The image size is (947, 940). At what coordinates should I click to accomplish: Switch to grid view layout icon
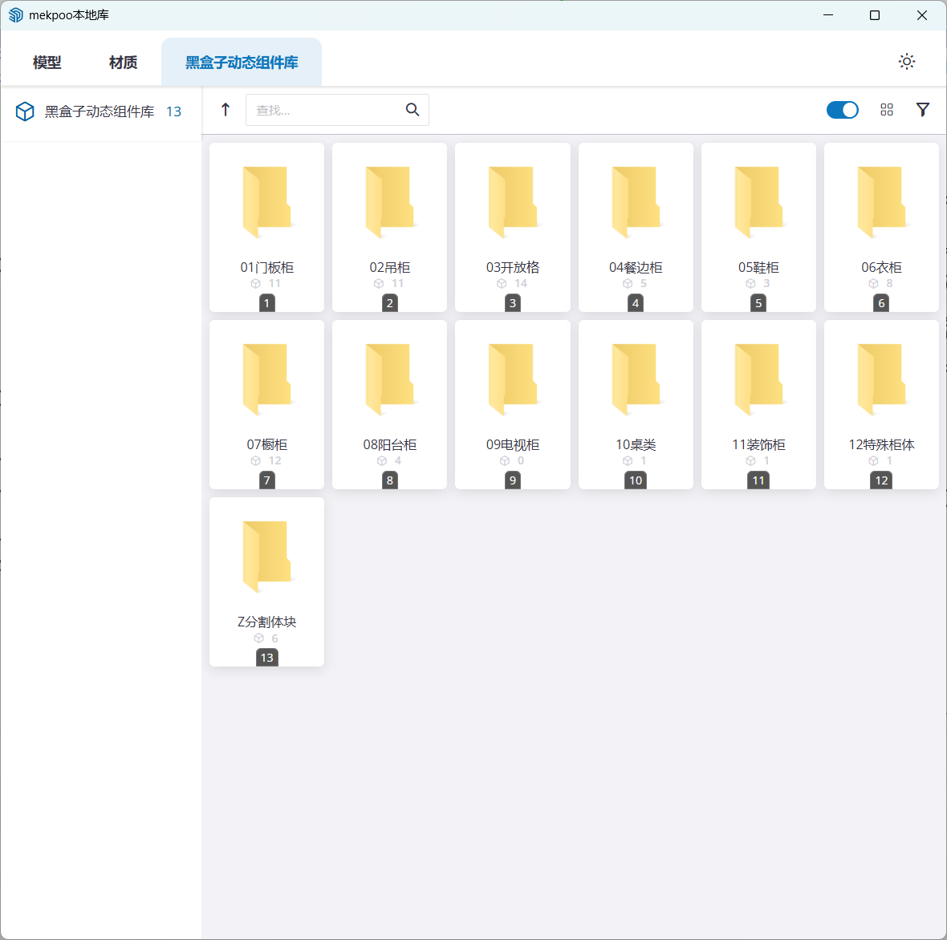[x=887, y=110]
